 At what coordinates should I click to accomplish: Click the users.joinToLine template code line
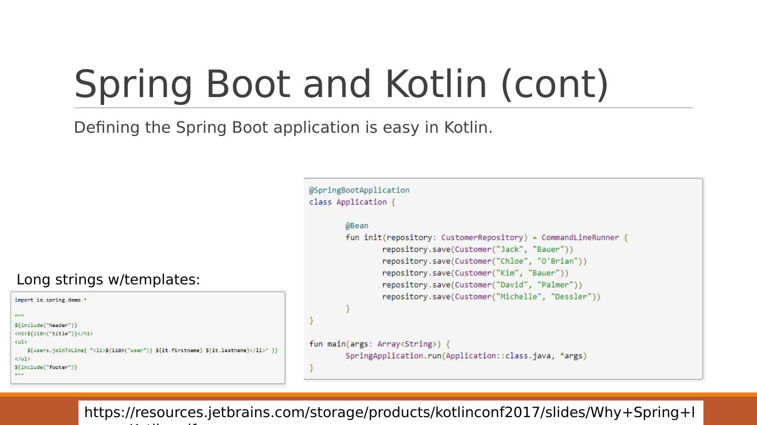tap(152, 350)
